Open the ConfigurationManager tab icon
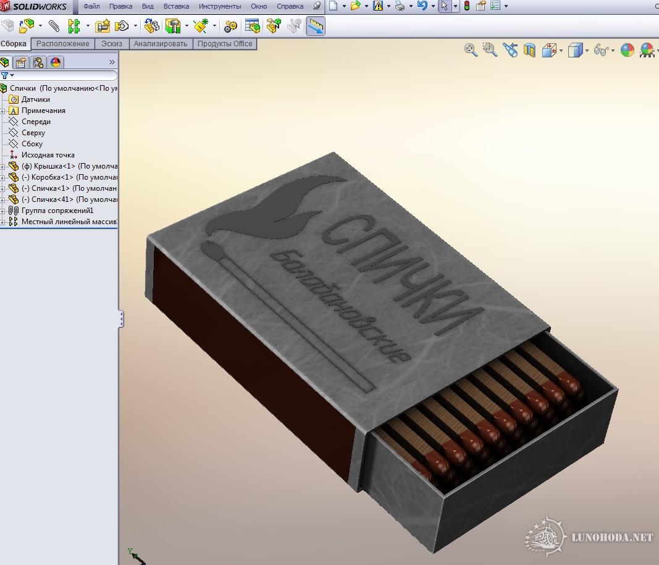 click(38, 62)
